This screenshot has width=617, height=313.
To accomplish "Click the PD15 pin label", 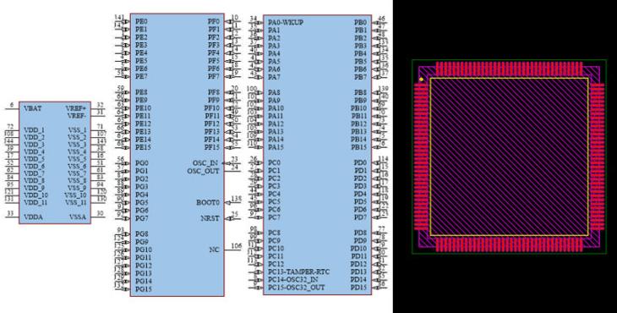I will [x=358, y=288].
